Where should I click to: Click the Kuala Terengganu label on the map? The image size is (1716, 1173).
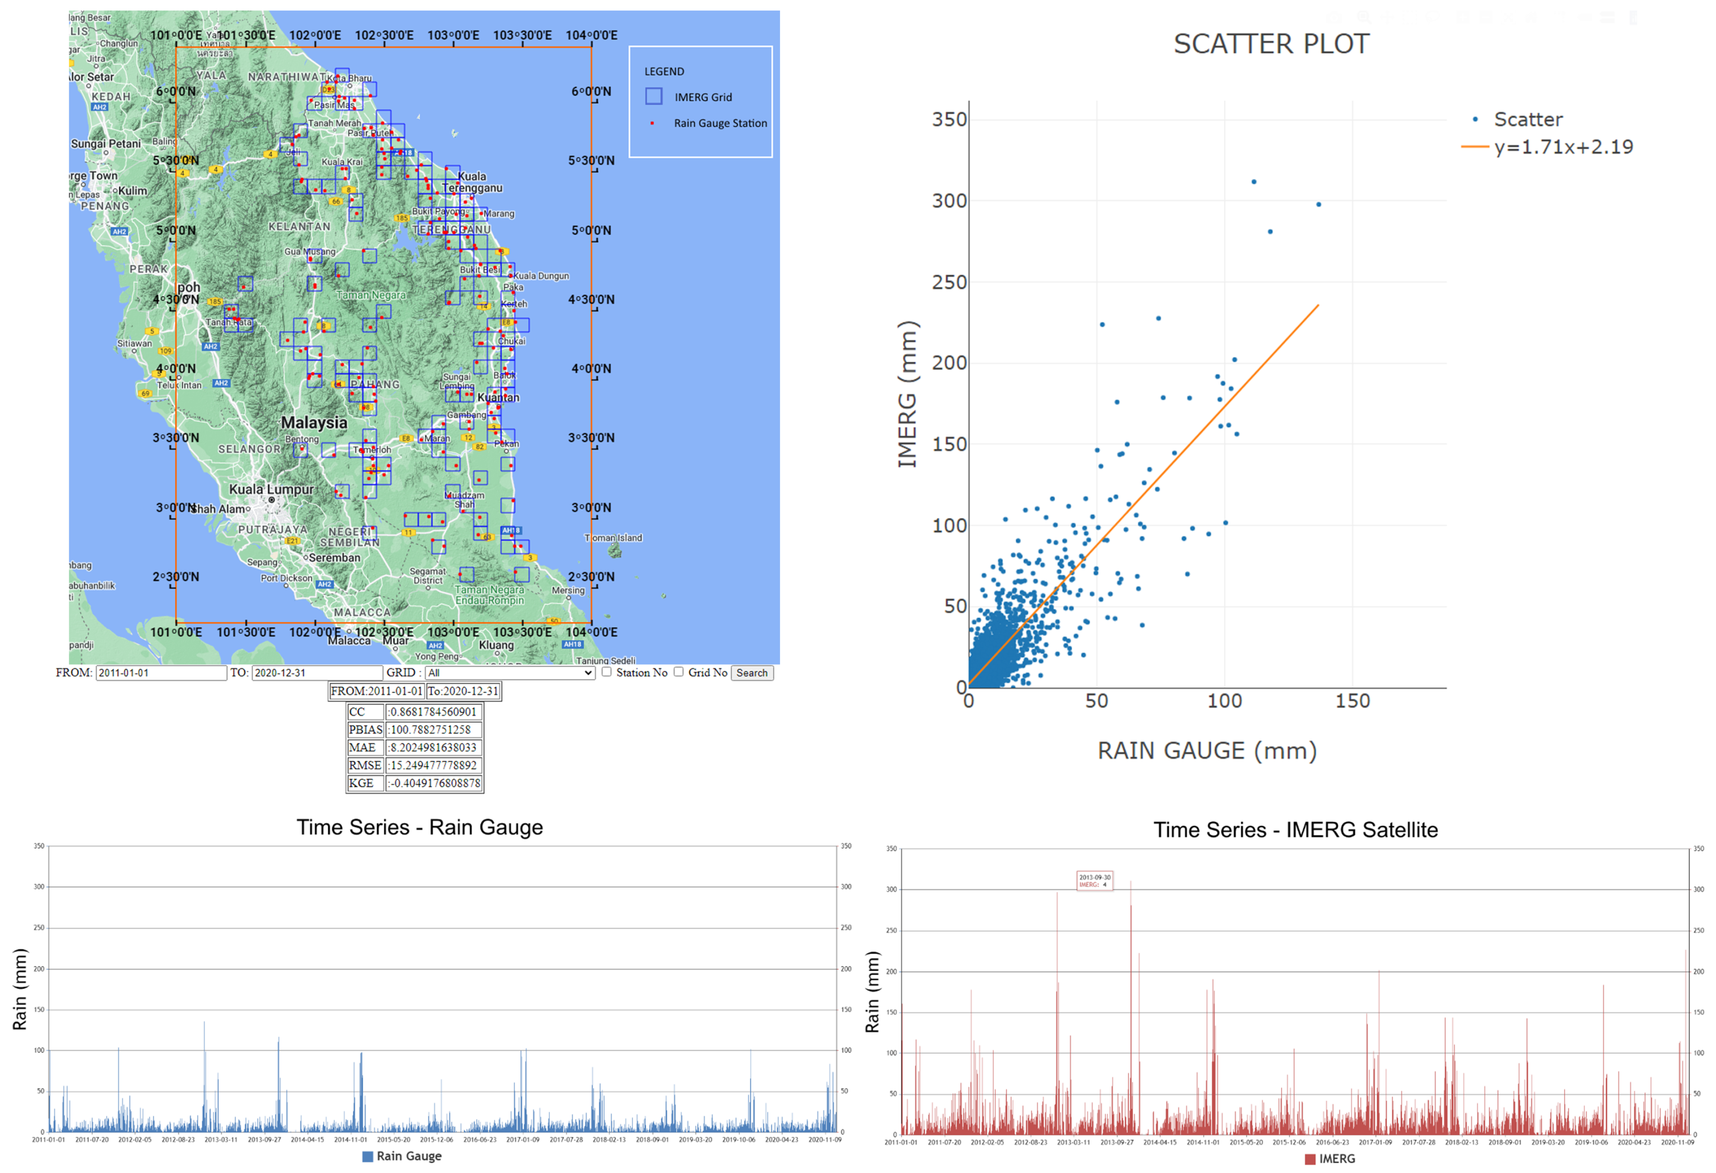tap(472, 181)
